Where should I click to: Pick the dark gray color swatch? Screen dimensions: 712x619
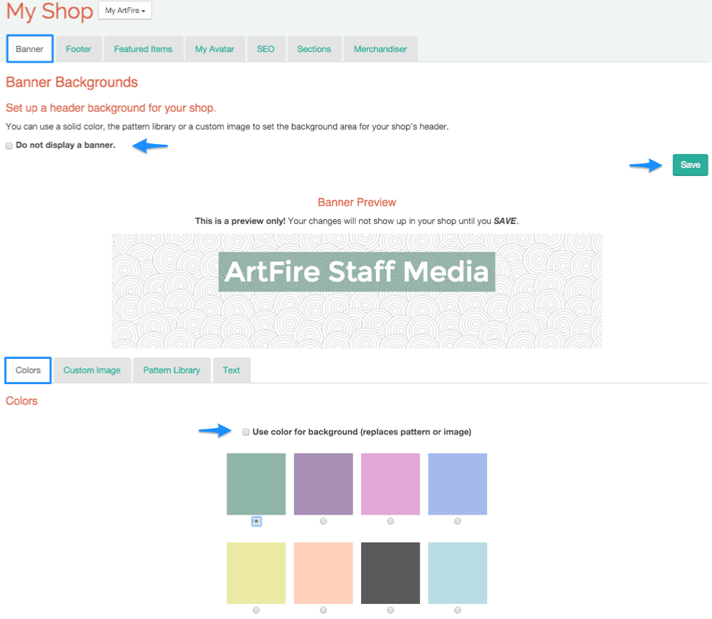pos(391,573)
